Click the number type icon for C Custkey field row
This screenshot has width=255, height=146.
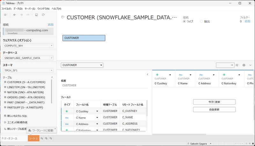point(67,111)
